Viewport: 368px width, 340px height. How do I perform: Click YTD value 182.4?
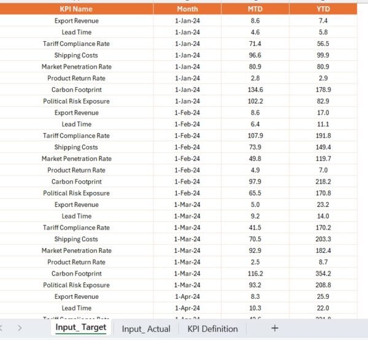click(323, 251)
